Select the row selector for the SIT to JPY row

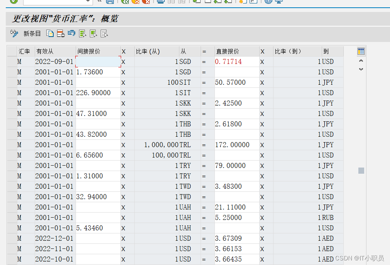point(12,82)
